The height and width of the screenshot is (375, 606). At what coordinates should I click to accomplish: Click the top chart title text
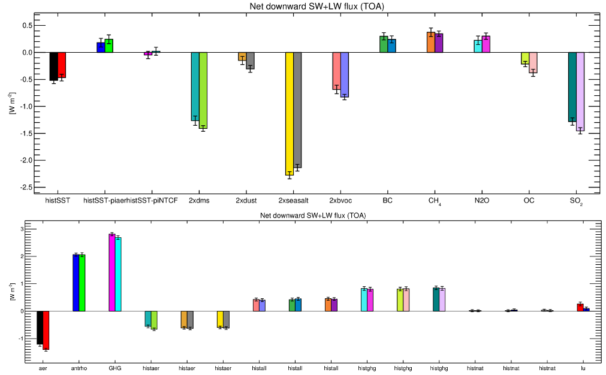pos(308,7)
